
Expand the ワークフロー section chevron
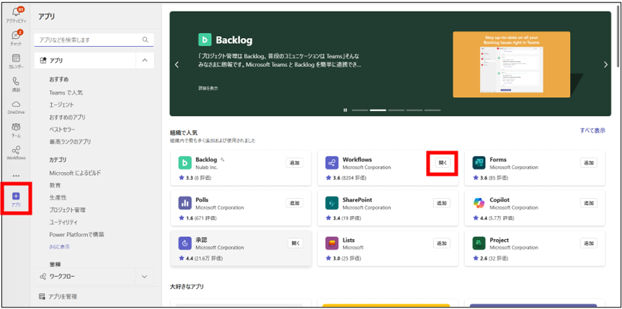coord(145,276)
